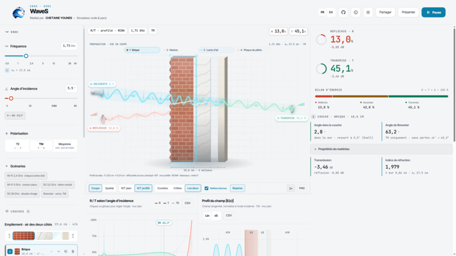Select layer tab 3 Lame d'air
Screen dimensions: 456x256
coord(216,50)
